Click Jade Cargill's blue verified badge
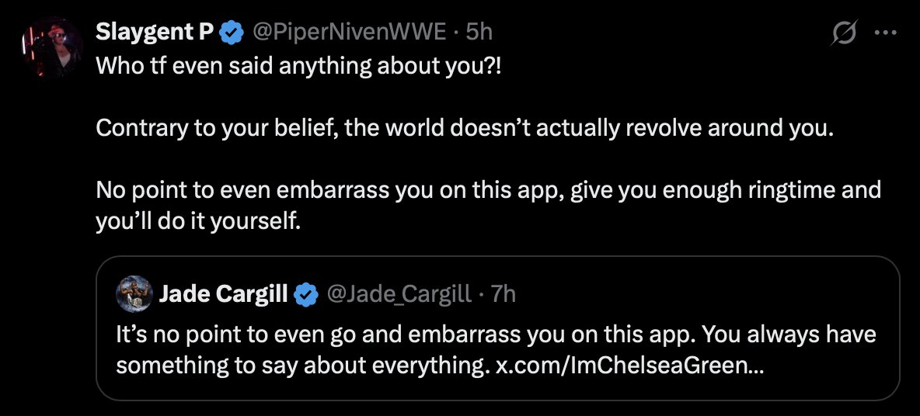 click(x=306, y=294)
